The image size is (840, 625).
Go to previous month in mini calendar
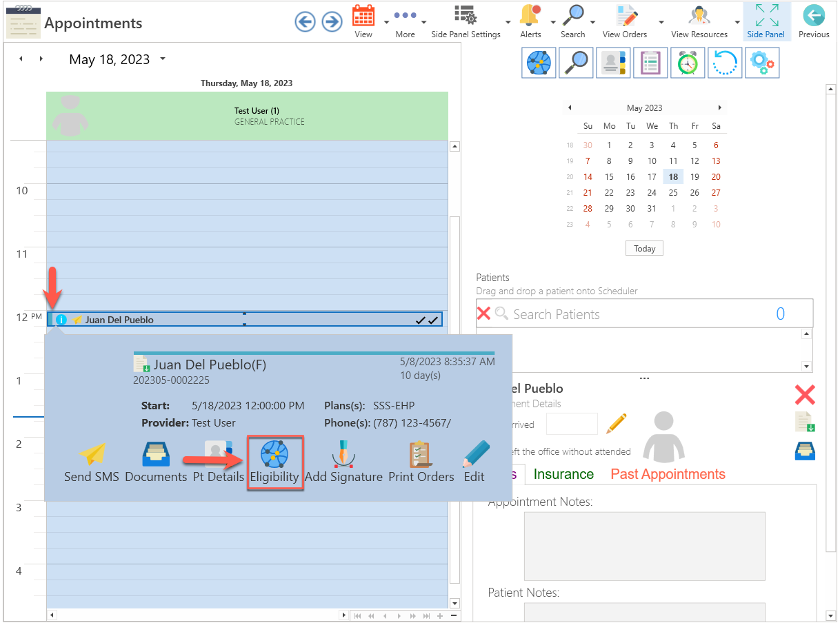[x=570, y=108]
